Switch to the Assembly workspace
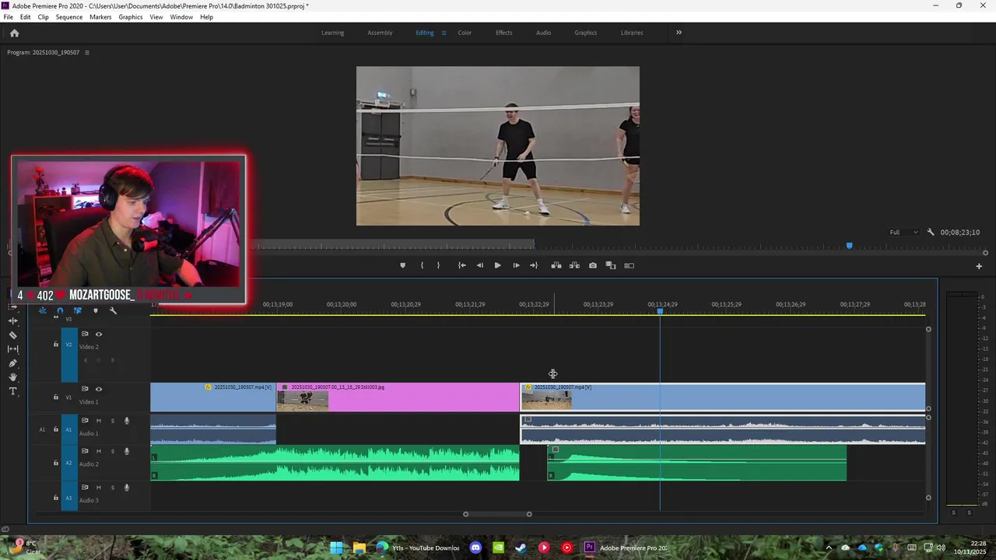This screenshot has width=996, height=560. [380, 33]
